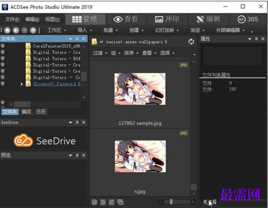This screenshot has width=268, height=208.
Task: Open the 导入 import dropdown
Action: tap(85, 30)
